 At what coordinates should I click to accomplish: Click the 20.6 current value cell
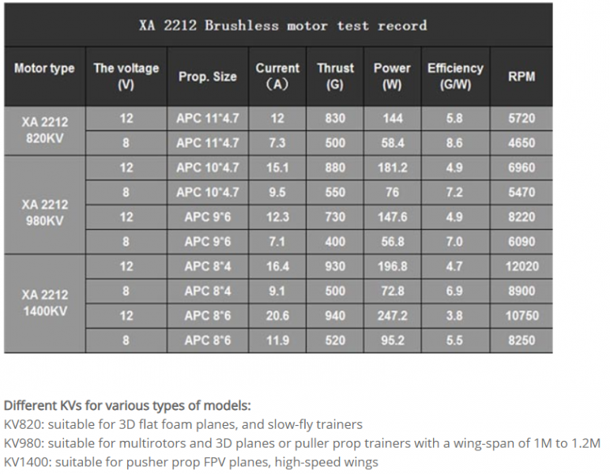tap(277, 316)
